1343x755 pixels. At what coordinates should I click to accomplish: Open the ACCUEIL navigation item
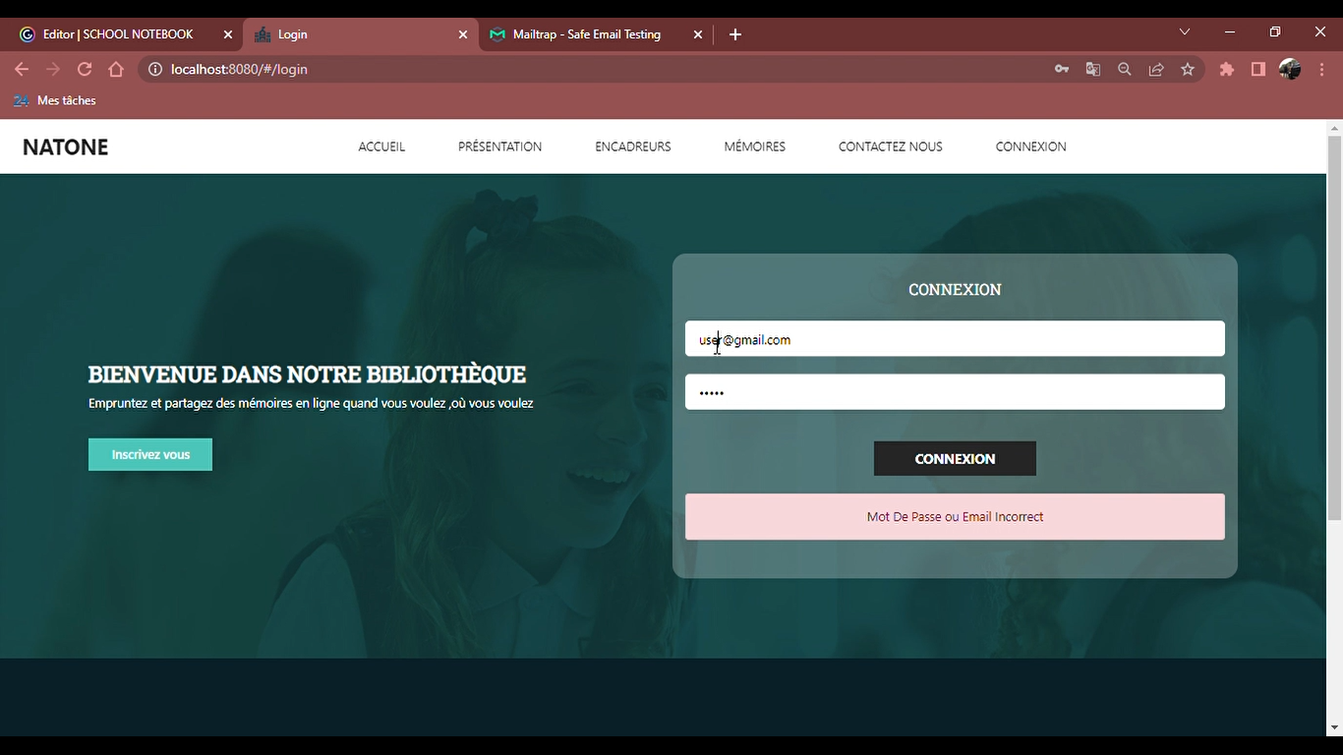tap(381, 145)
